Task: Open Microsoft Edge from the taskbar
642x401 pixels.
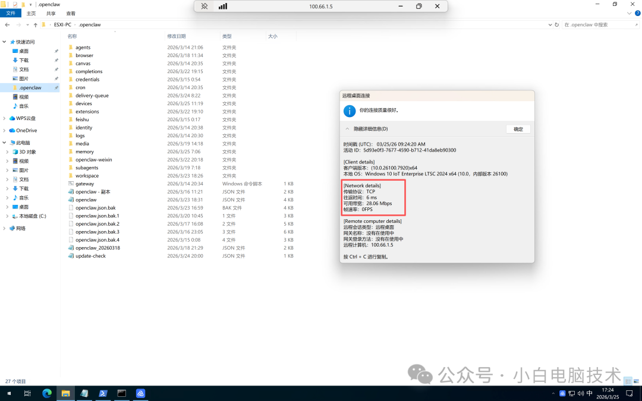Action: [x=47, y=393]
